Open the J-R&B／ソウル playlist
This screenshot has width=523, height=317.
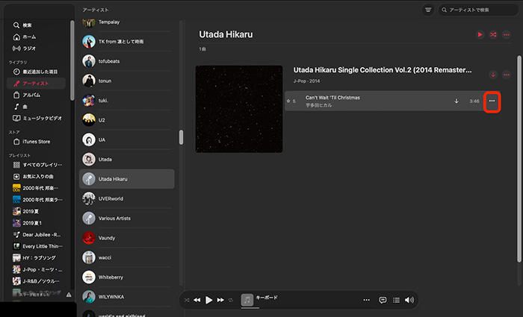click(x=36, y=281)
